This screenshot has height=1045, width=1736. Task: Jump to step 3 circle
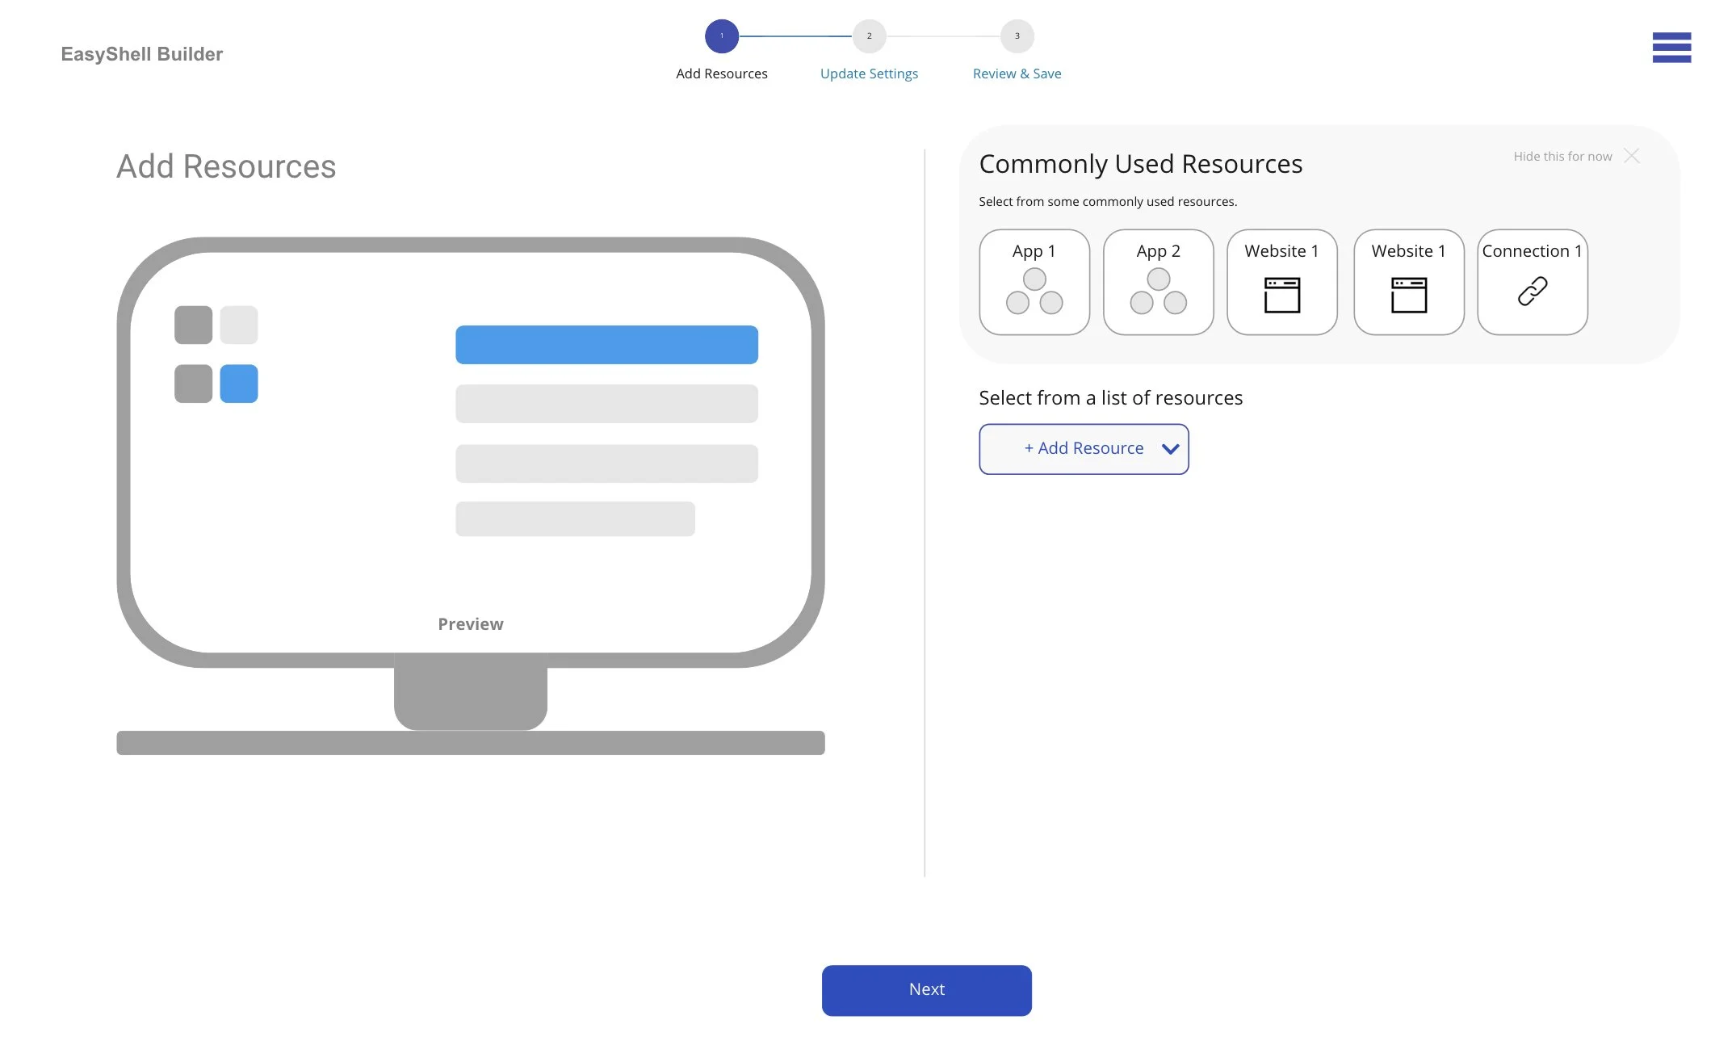(1017, 36)
